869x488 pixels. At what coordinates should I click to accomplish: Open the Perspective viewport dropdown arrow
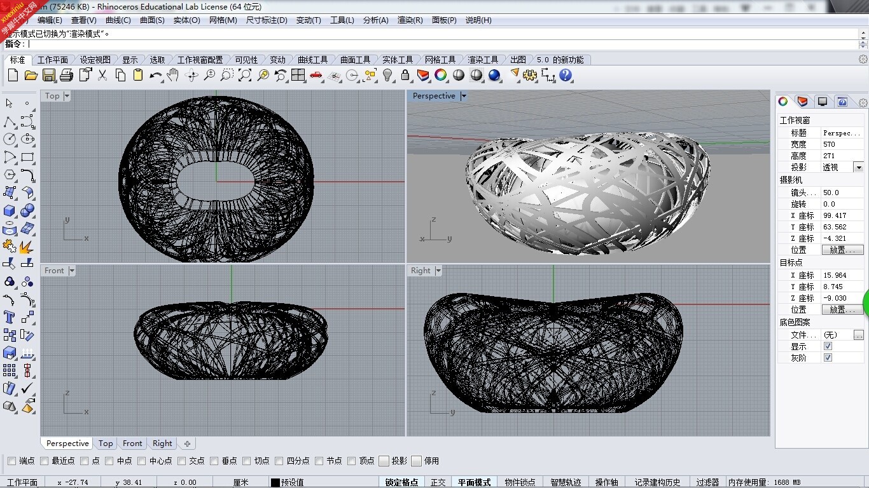[463, 96]
